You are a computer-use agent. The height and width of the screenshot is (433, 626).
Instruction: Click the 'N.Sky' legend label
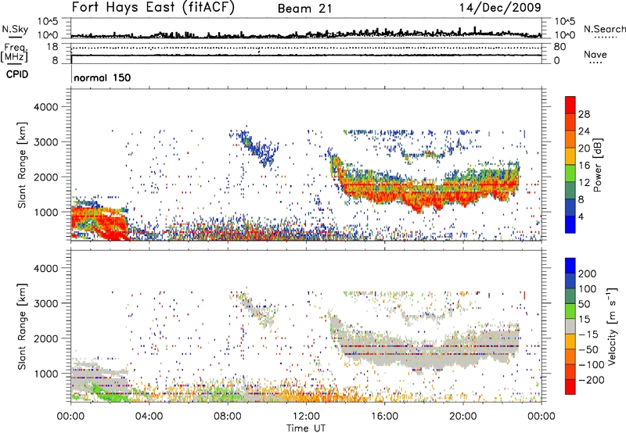click(x=15, y=29)
